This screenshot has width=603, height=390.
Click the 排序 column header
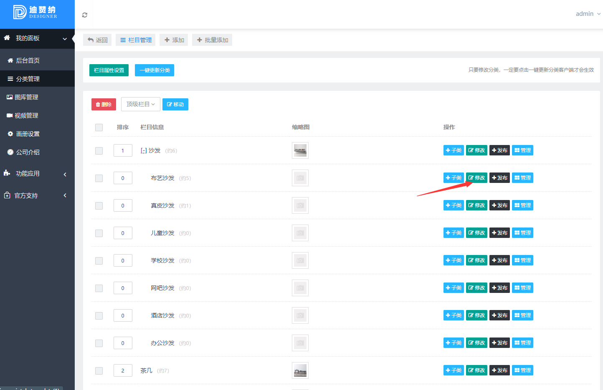123,127
